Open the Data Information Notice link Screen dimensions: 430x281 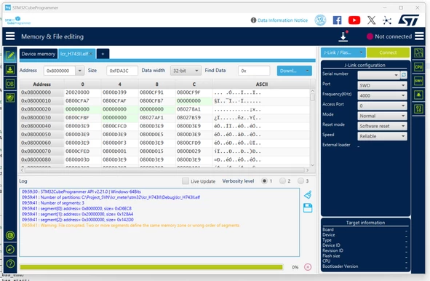282,20
